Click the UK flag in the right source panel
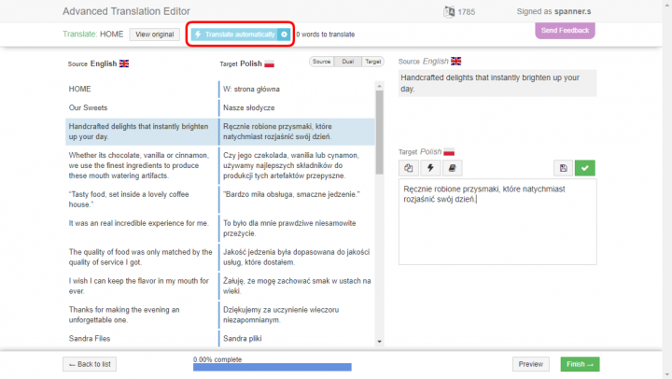 coord(456,62)
